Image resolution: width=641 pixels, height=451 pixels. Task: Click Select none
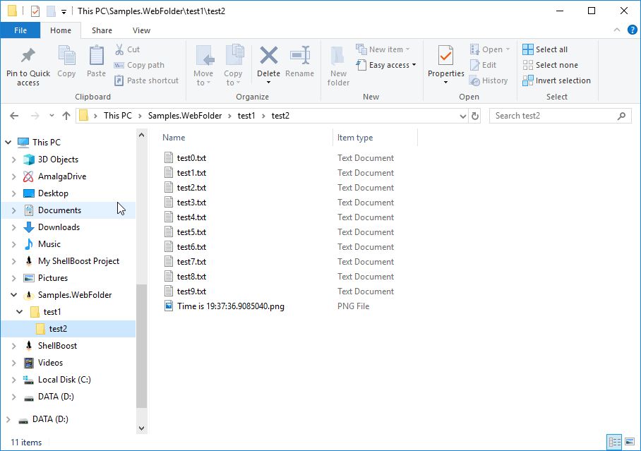point(550,65)
